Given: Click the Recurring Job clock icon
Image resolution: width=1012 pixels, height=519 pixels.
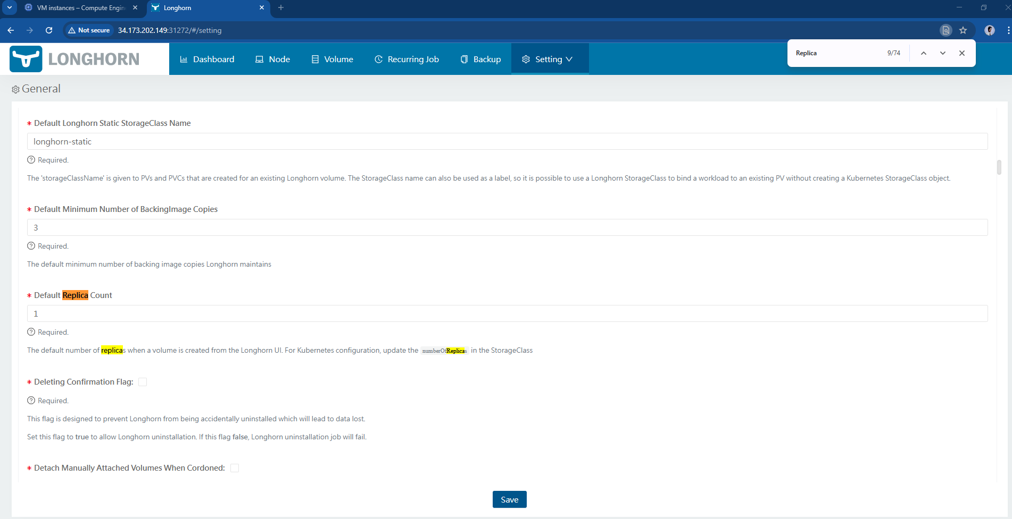Looking at the screenshot, I should (x=379, y=59).
